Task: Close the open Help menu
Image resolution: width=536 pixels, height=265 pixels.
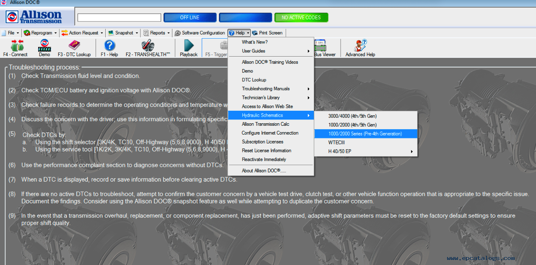Action: [239, 33]
